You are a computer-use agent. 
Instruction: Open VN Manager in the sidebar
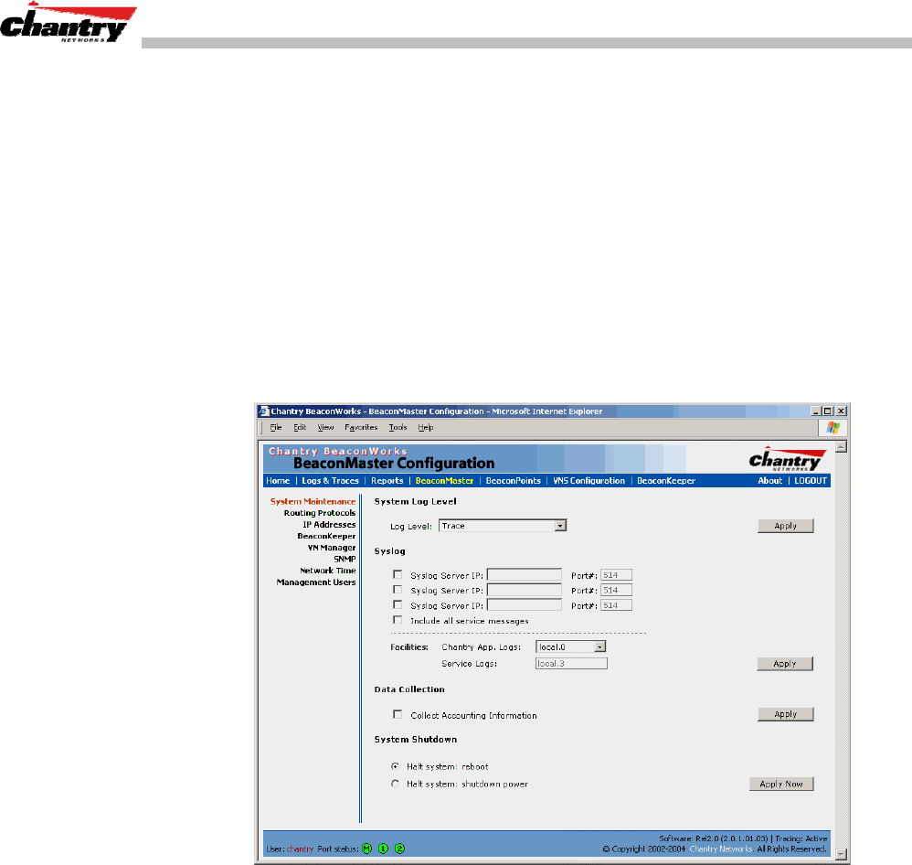pos(332,548)
